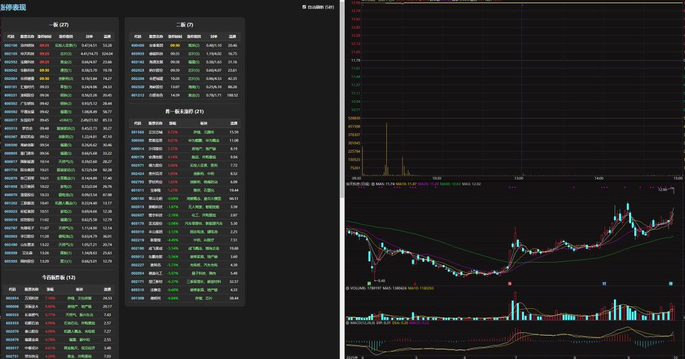This screenshot has height=359, width=685.
Task: Sort 二板 table by 流通 column header
Action: (x=233, y=37)
